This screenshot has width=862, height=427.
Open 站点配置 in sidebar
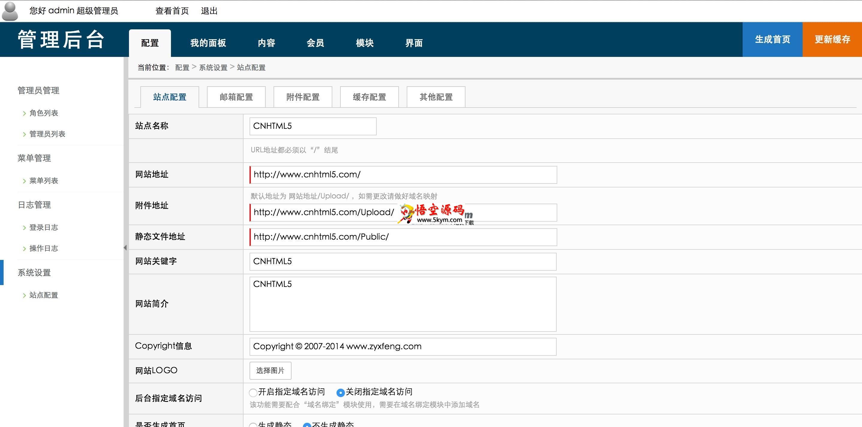[43, 295]
